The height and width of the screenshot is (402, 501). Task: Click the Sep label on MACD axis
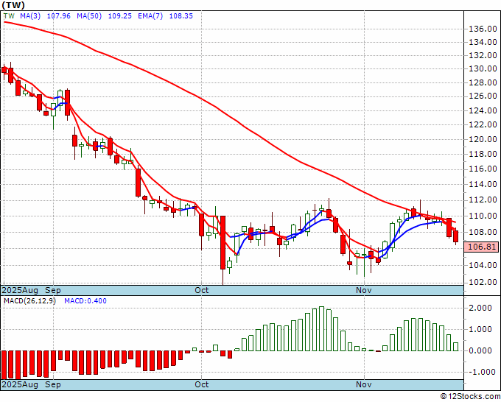(x=53, y=384)
